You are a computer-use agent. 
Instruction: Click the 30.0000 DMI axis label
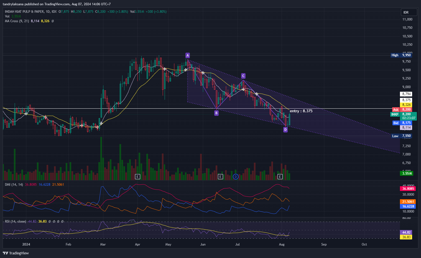click(408, 195)
